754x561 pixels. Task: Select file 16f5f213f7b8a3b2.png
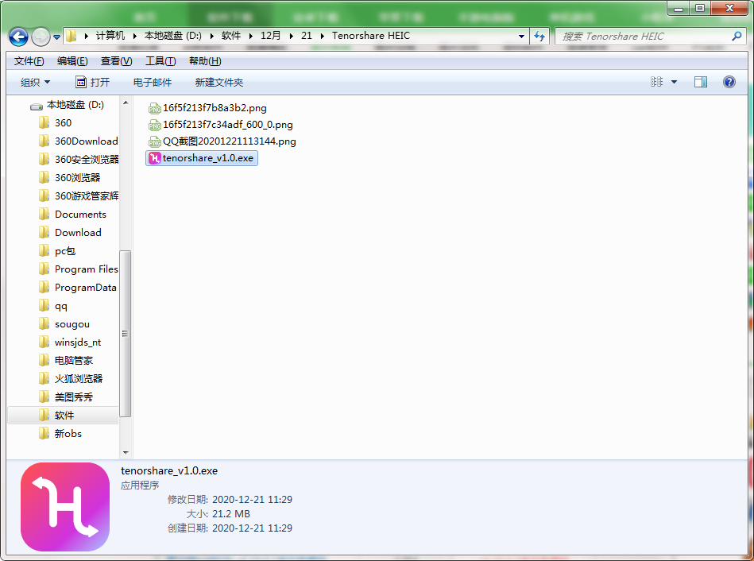coord(207,108)
